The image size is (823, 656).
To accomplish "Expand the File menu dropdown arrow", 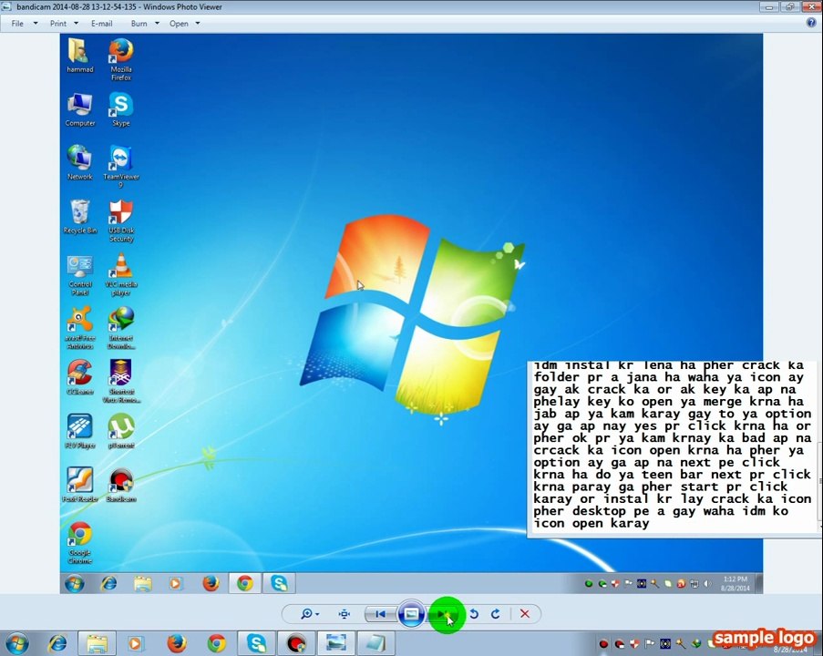I will 36,23.
